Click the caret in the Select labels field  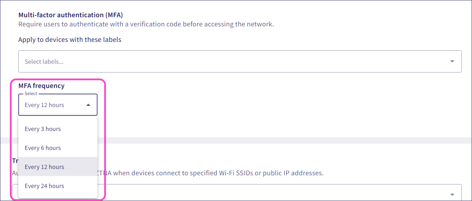tap(452, 62)
